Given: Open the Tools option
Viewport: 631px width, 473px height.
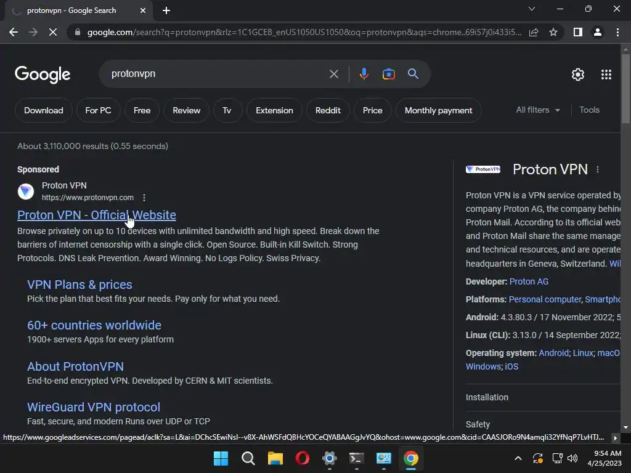Looking at the screenshot, I should 589,110.
